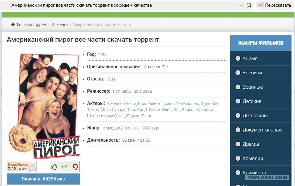Click the American Pie original title text
Viewport: 295px width, 186px height.
click(156, 67)
